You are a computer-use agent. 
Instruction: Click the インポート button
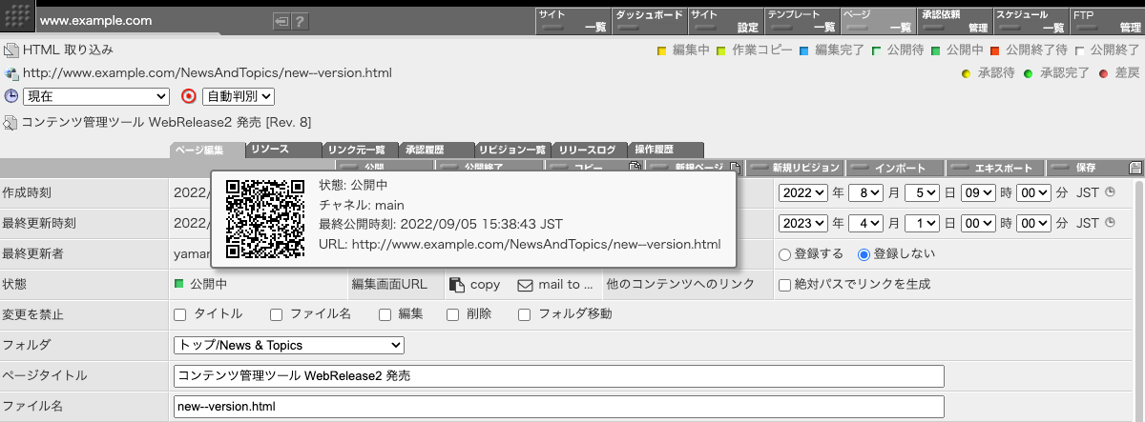(x=895, y=168)
